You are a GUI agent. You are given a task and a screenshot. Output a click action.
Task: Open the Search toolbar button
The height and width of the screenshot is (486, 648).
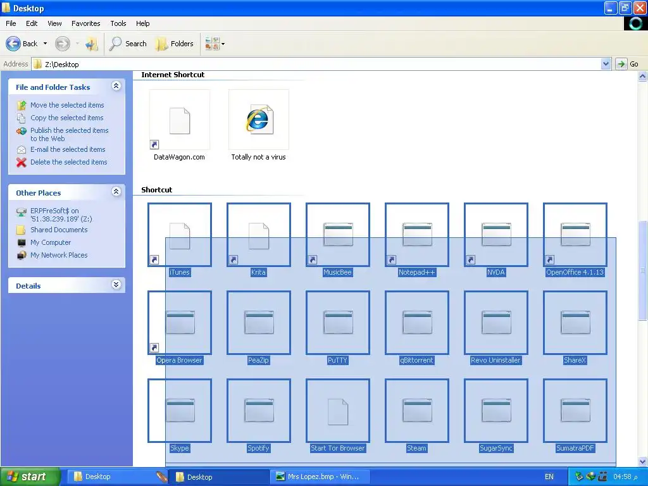(x=128, y=44)
